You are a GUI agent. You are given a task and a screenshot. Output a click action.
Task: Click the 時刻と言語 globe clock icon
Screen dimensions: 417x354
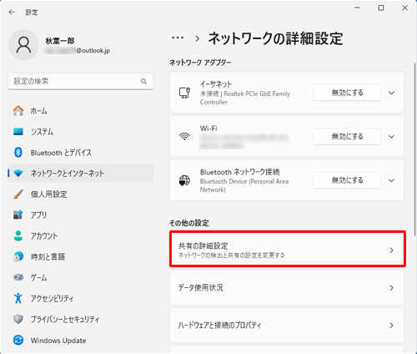coord(18,256)
